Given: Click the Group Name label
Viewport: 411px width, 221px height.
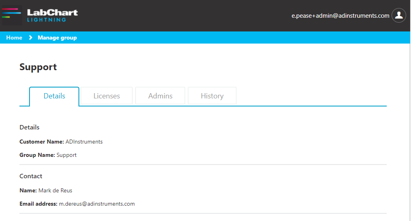Looking at the screenshot, I should pyautogui.click(x=37, y=155).
